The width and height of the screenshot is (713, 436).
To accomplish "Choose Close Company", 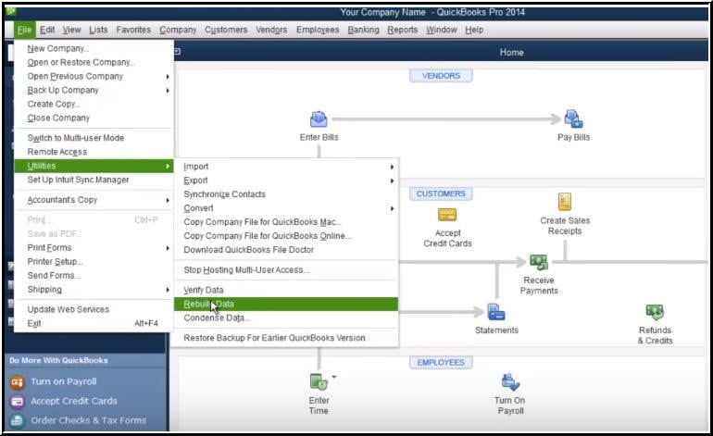I will tap(94, 118).
